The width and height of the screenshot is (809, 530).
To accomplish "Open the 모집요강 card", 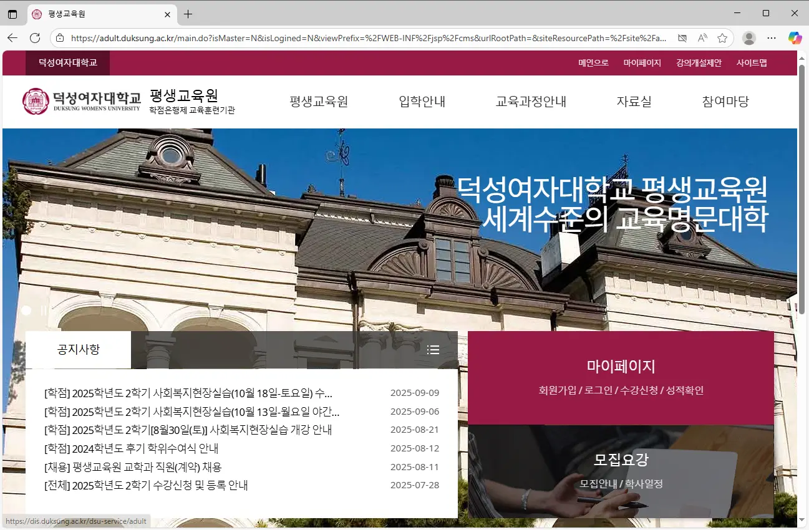I will coord(621,471).
